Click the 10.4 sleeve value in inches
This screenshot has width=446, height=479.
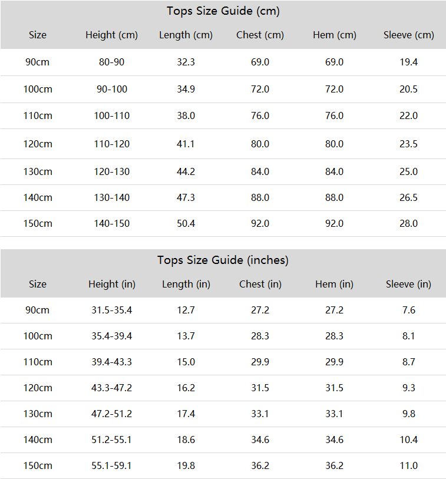coord(408,440)
